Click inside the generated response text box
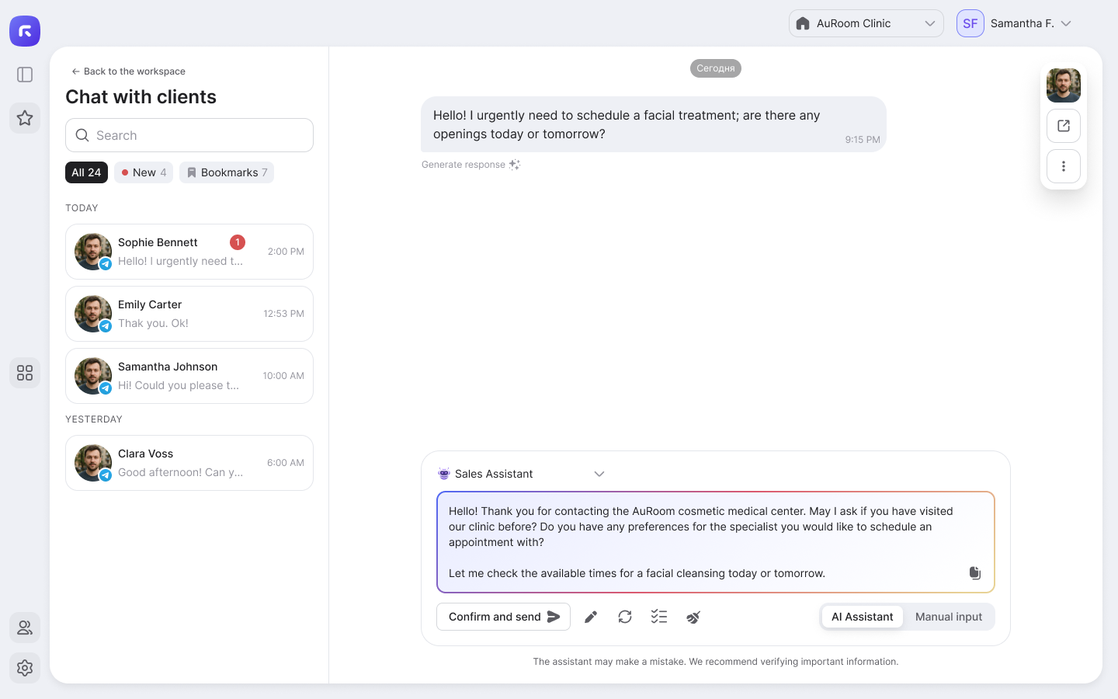 (716, 542)
